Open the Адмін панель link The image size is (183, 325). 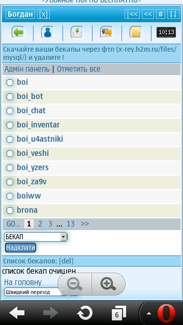tap(27, 69)
